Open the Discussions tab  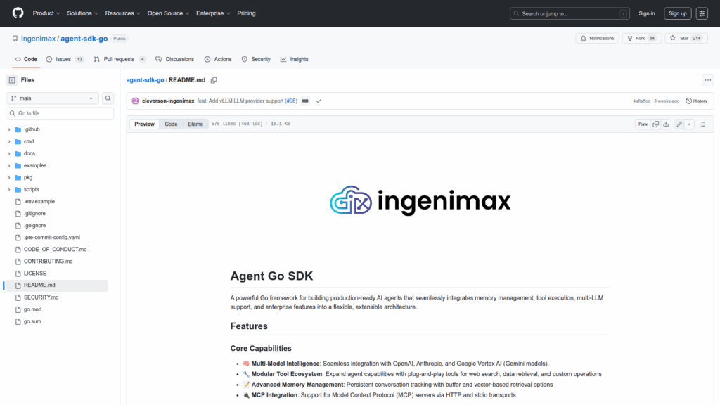[174, 59]
